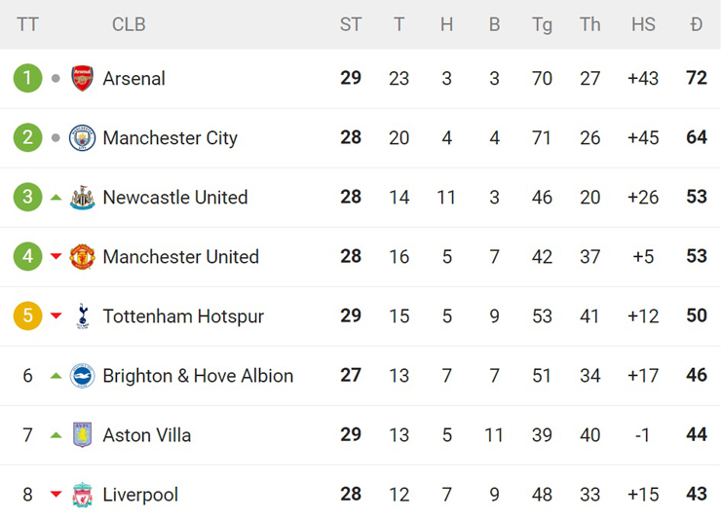Click the Newcastle United crest icon
The height and width of the screenshot is (519, 721).
pyautogui.click(x=83, y=198)
